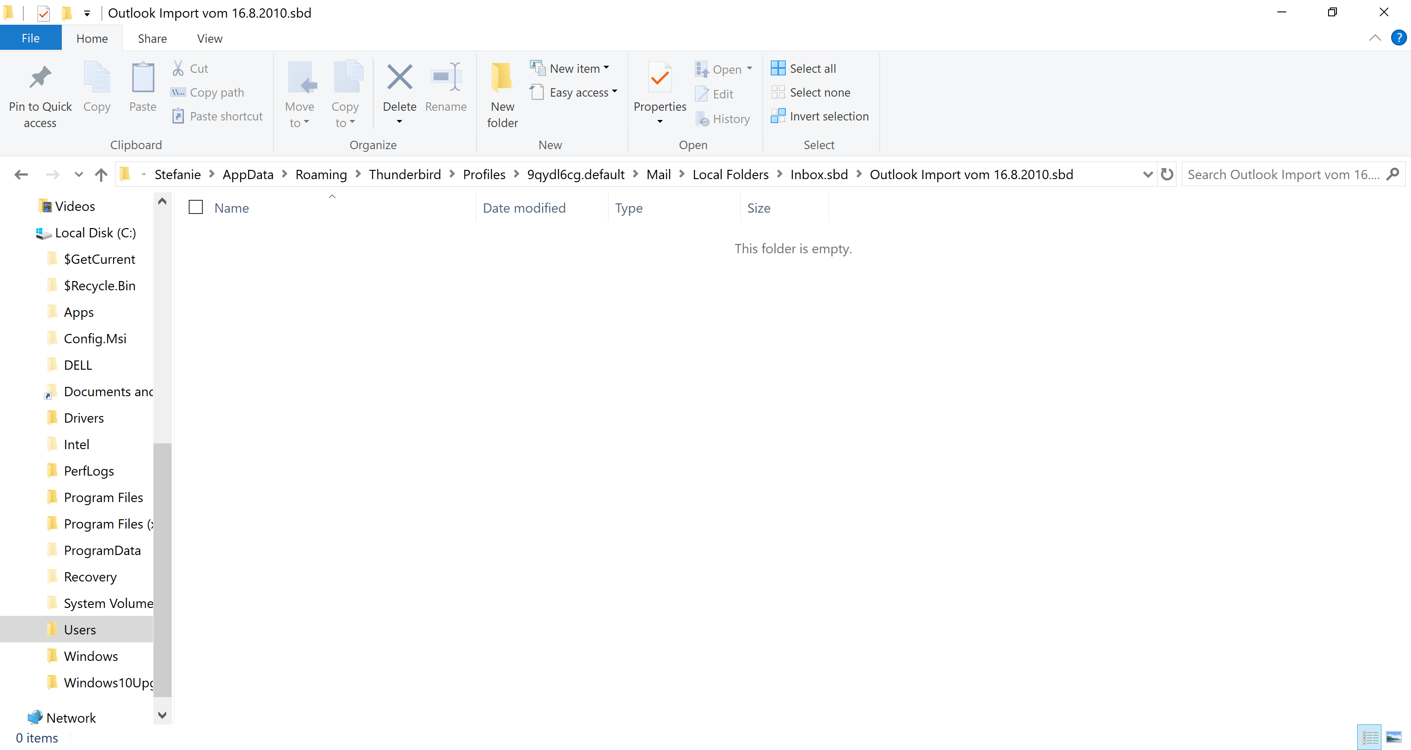
Task: Click the Delete icon in Organize group
Action: tap(399, 77)
